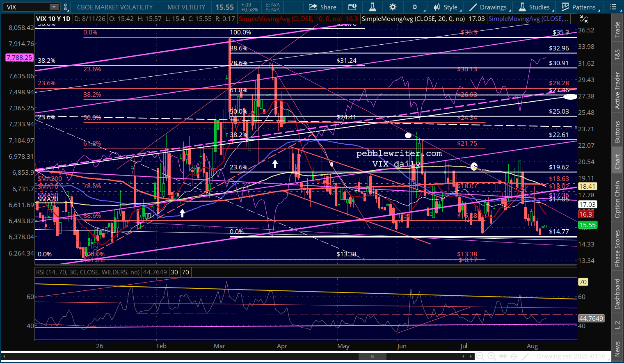Switch to the News sidebar tab
Image resolution: width=624 pixels, height=363 pixels.
(617, 348)
